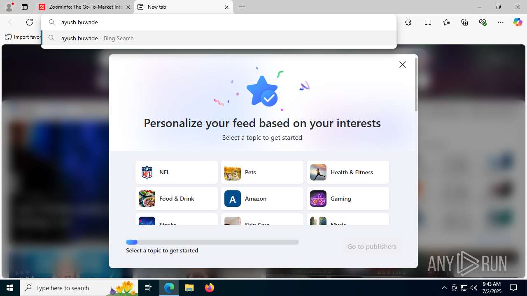
Task: Open the Extensions puzzle icon
Action: [x=408, y=22]
